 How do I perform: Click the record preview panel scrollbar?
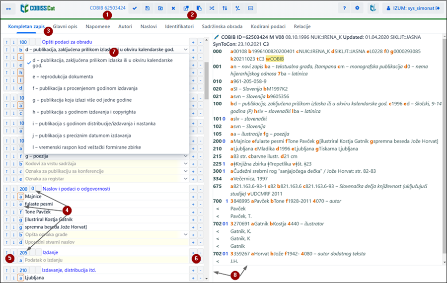coord(445,145)
